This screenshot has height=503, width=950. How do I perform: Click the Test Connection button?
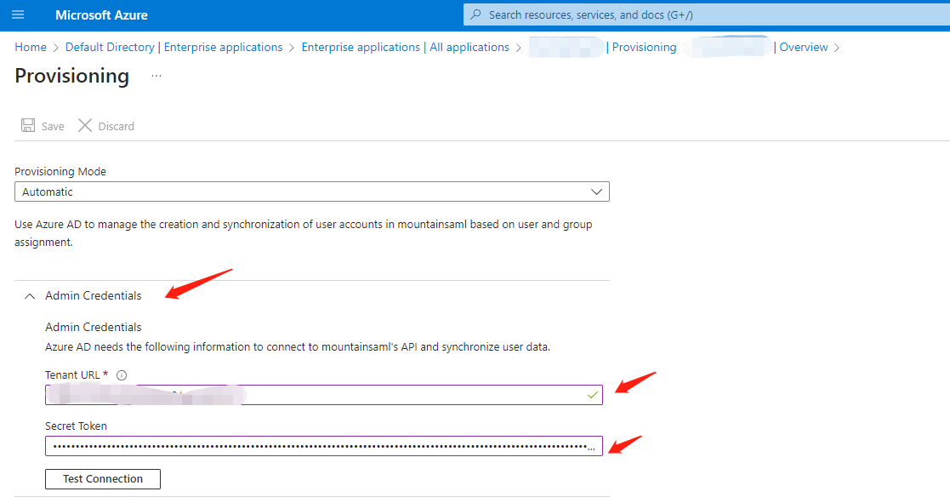[103, 479]
